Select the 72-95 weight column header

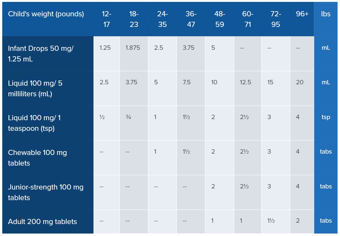click(x=276, y=19)
